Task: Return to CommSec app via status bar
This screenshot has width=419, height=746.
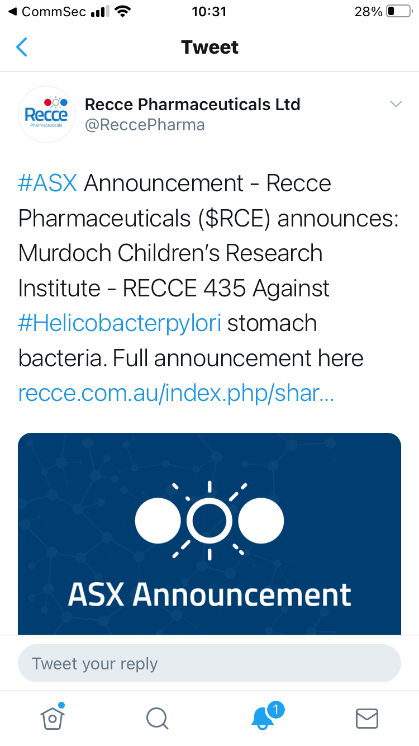Action: [x=47, y=11]
